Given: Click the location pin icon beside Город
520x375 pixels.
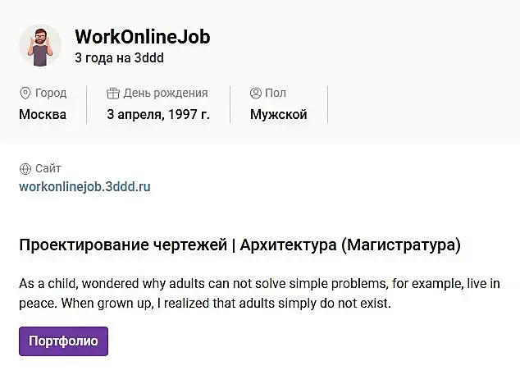Looking at the screenshot, I should [25, 94].
